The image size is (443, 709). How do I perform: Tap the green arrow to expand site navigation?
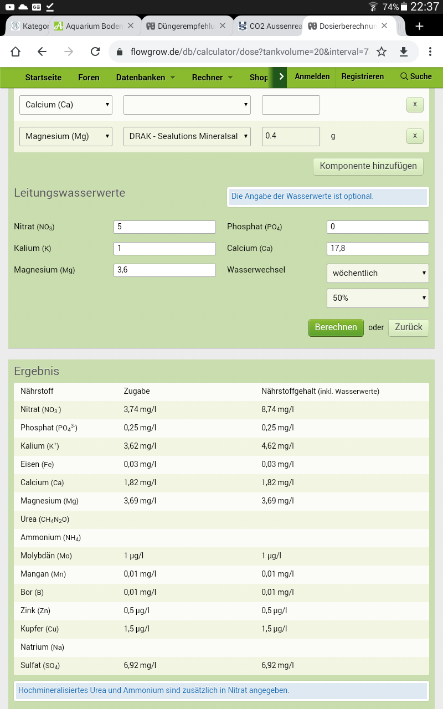(281, 77)
